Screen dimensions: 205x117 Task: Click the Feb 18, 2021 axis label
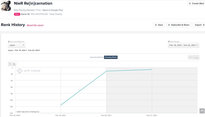15,116
